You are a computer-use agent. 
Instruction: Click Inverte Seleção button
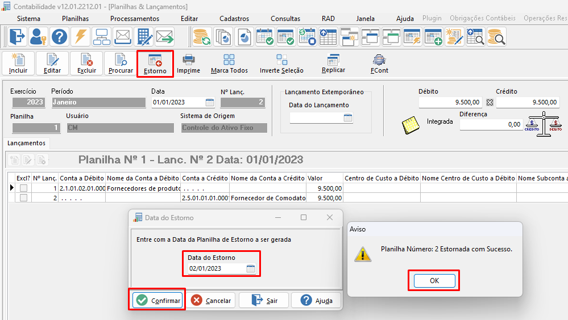coord(281,64)
